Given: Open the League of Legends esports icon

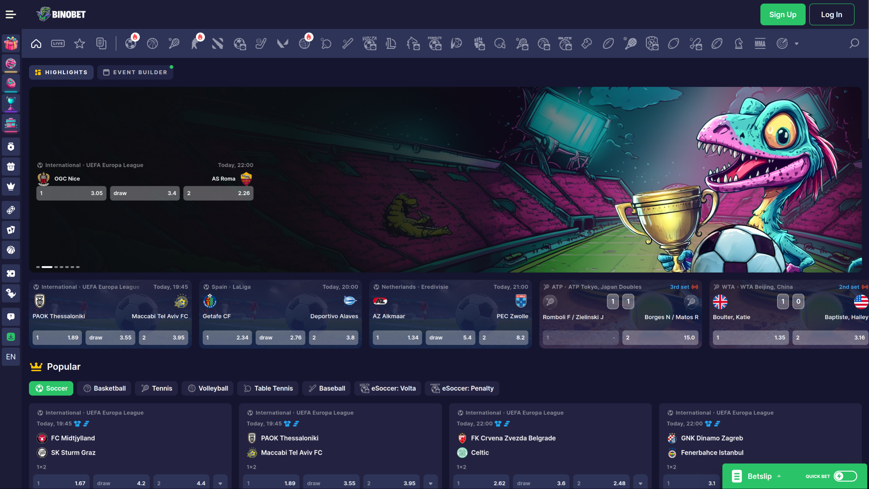Looking at the screenshot, I should [391, 43].
